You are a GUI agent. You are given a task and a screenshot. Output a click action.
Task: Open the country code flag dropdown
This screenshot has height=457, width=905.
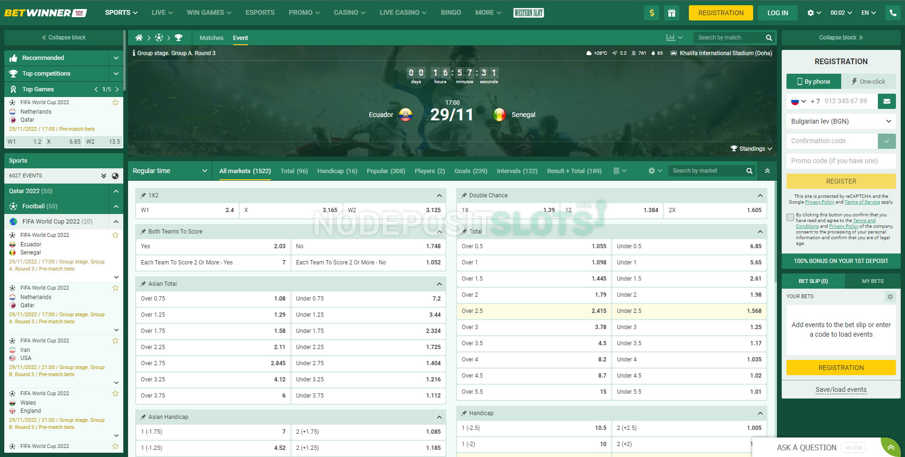coord(798,101)
